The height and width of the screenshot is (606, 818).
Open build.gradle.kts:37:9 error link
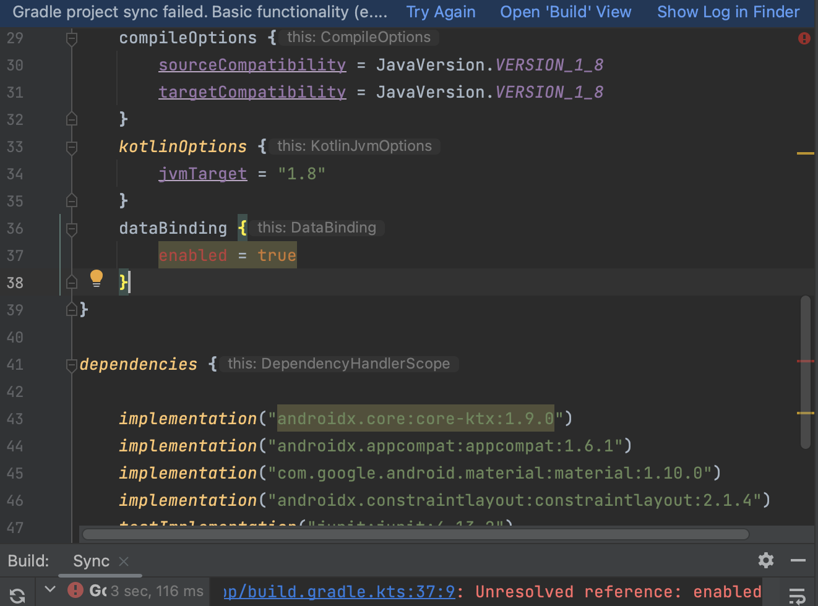(x=340, y=592)
